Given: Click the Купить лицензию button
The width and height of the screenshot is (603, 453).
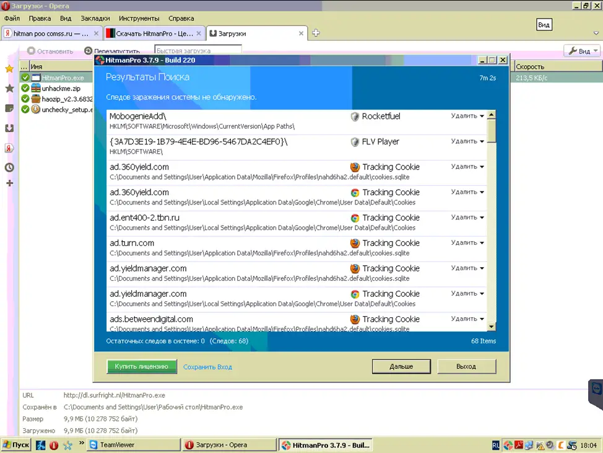Looking at the screenshot, I should tap(141, 366).
